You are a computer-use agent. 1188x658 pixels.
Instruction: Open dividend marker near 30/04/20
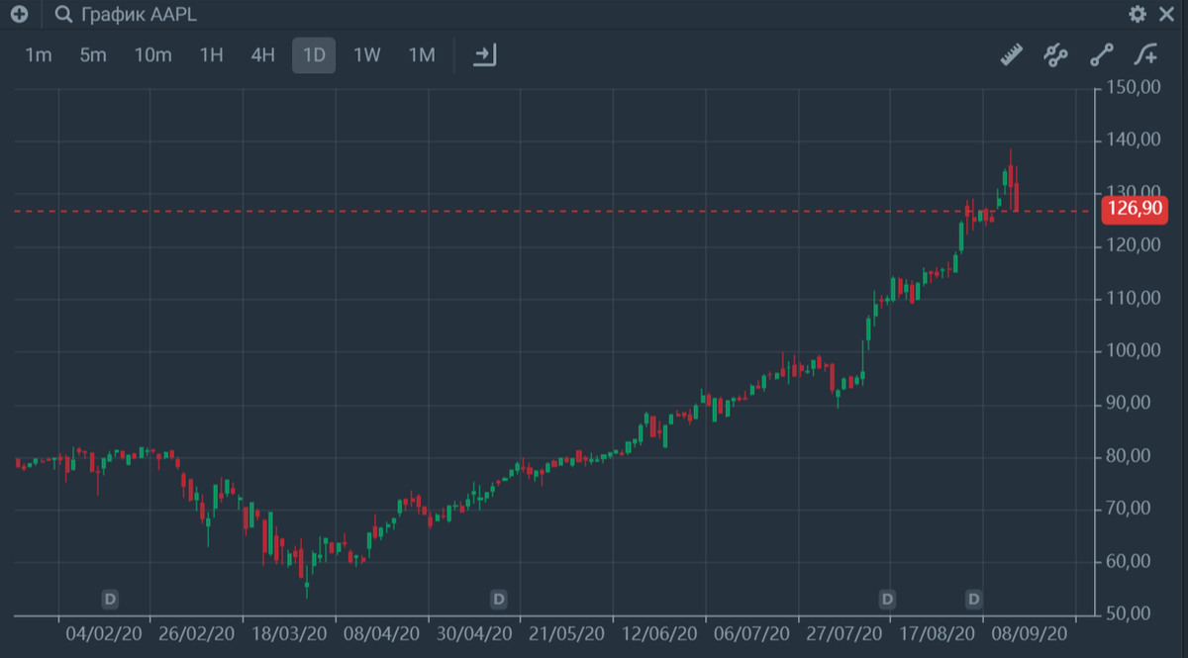point(498,599)
